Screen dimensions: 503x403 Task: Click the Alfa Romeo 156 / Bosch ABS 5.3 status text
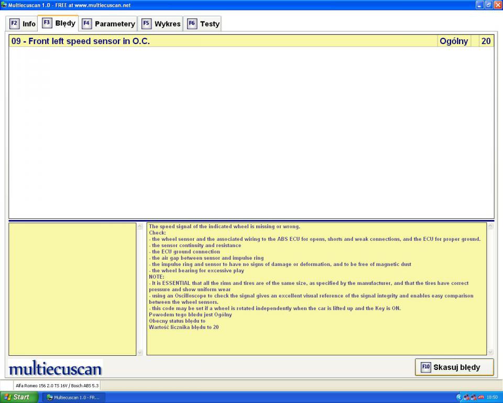click(57, 385)
